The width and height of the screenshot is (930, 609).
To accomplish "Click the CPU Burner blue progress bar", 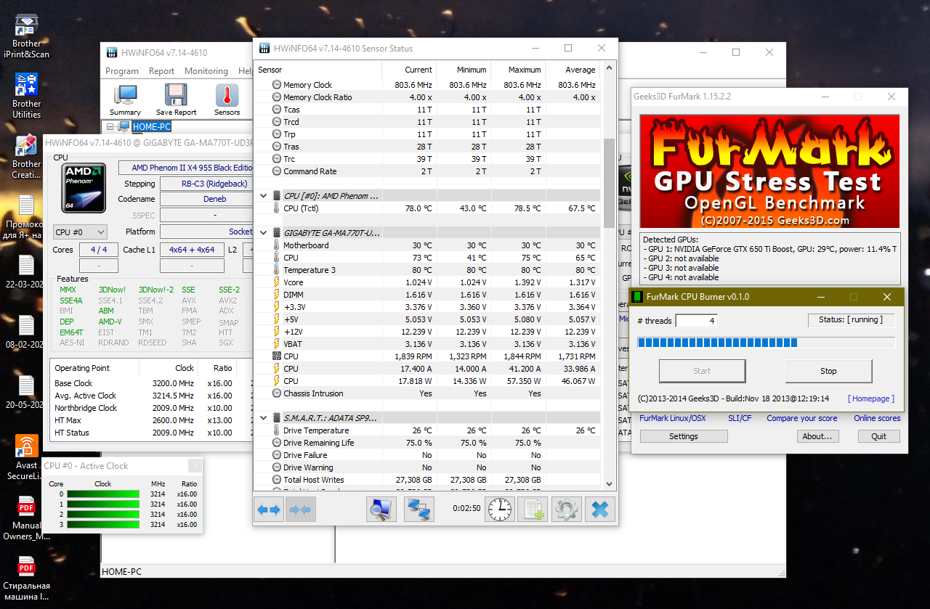I will pyautogui.click(x=766, y=343).
